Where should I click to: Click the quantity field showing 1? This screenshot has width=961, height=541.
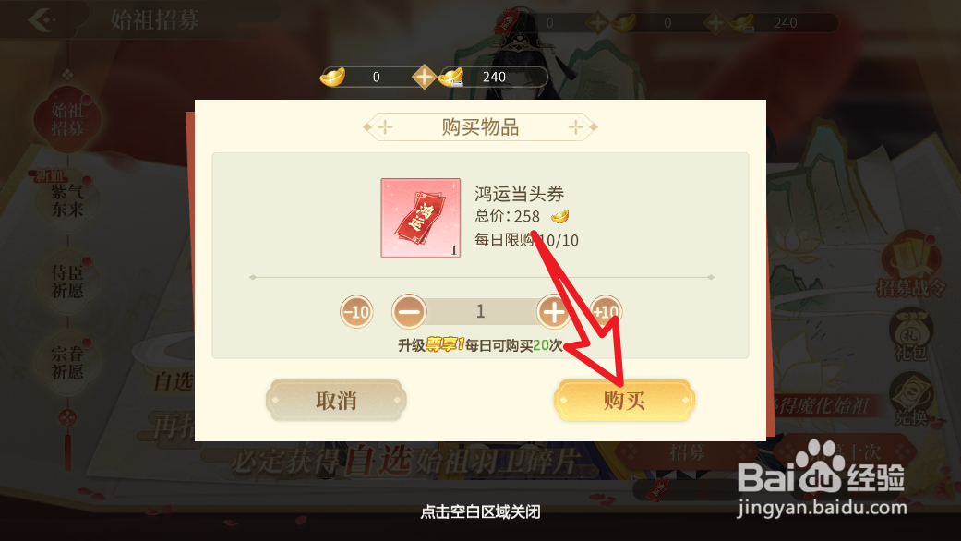(481, 312)
